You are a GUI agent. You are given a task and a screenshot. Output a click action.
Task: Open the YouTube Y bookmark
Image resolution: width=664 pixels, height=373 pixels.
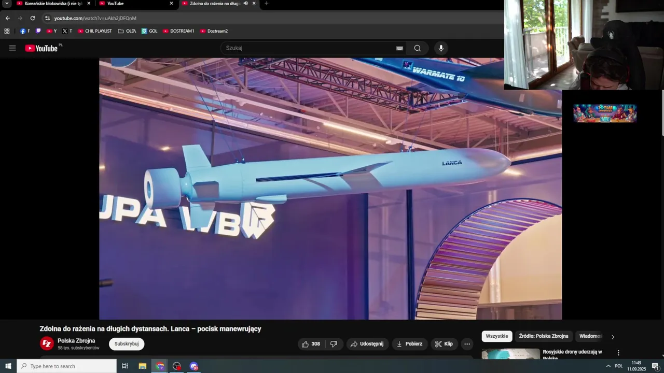coord(51,31)
